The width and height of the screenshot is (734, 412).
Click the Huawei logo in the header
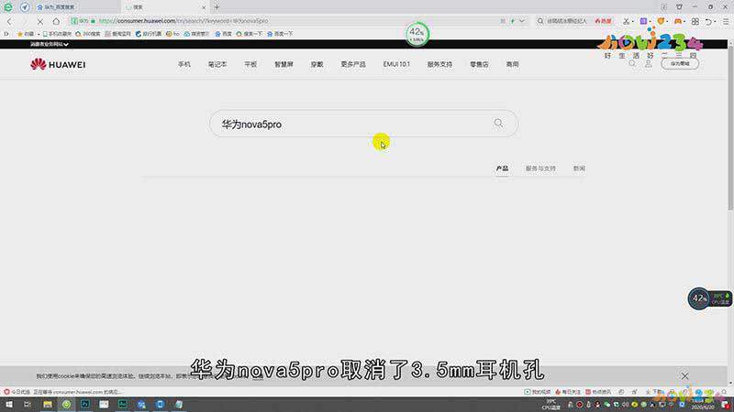[x=58, y=64]
